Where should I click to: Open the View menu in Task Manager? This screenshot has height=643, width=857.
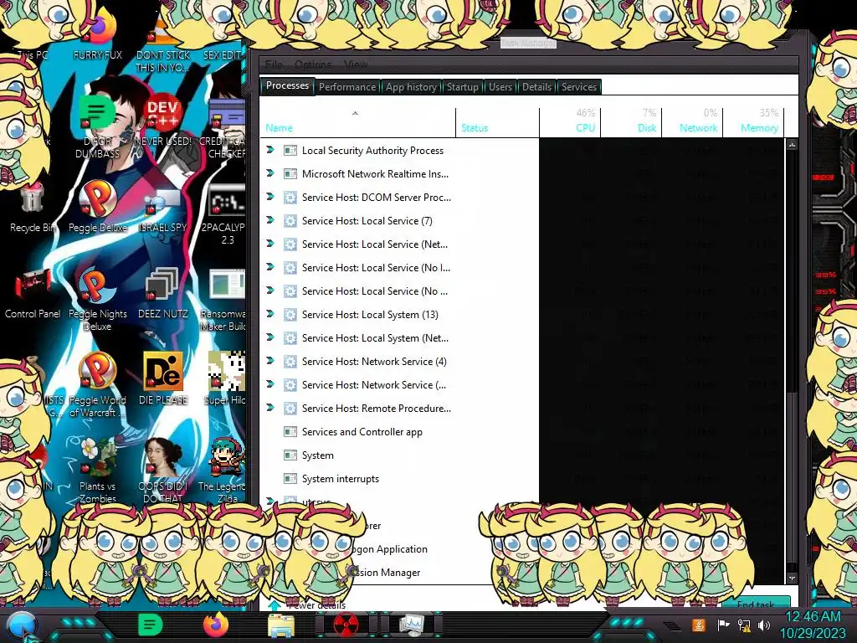[356, 64]
